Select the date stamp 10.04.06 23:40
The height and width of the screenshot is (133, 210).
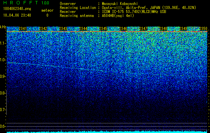pos(17,15)
